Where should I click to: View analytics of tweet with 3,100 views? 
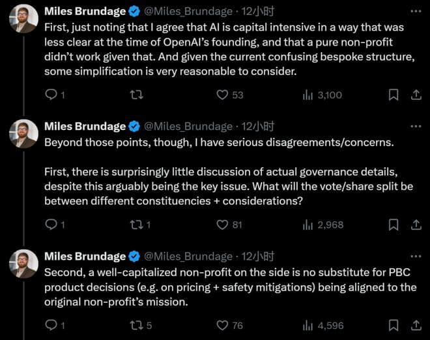pyautogui.click(x=308, y=95)
